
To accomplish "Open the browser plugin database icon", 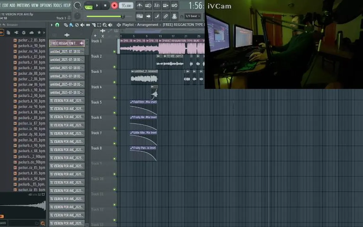I will 16,33.
